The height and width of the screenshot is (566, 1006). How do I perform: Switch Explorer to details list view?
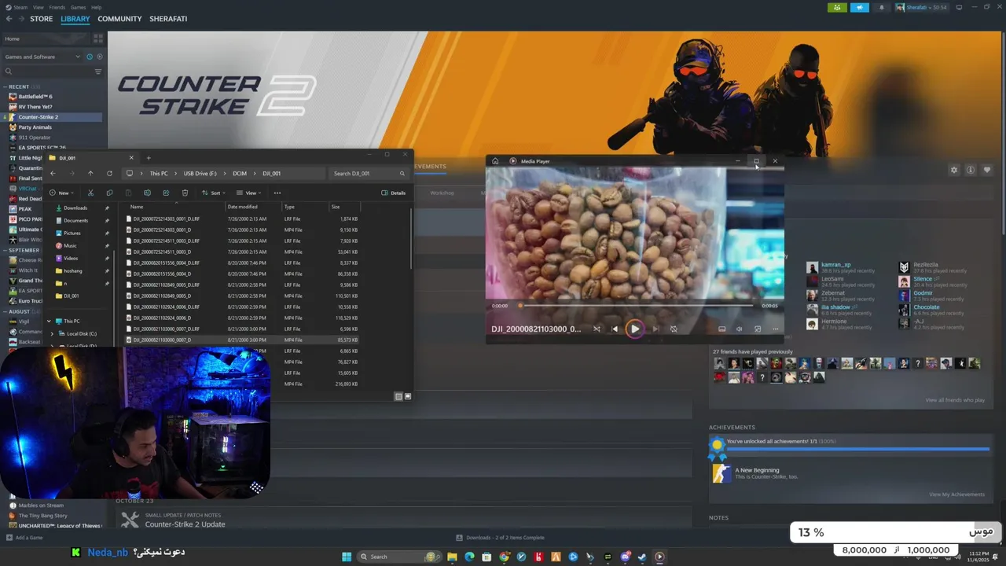[x=398, y=396]
